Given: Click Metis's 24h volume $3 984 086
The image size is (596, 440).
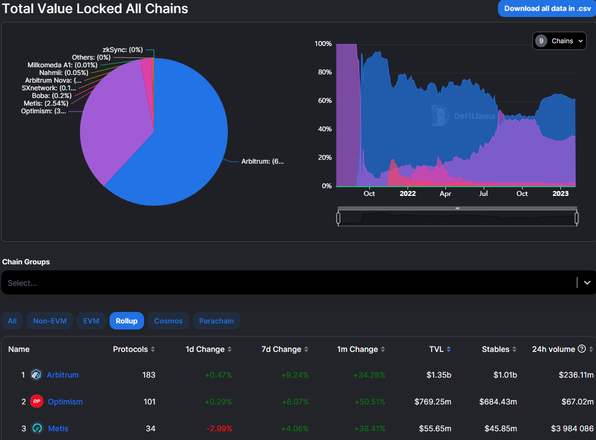Looking at the screenshot, I should (572, 429).
